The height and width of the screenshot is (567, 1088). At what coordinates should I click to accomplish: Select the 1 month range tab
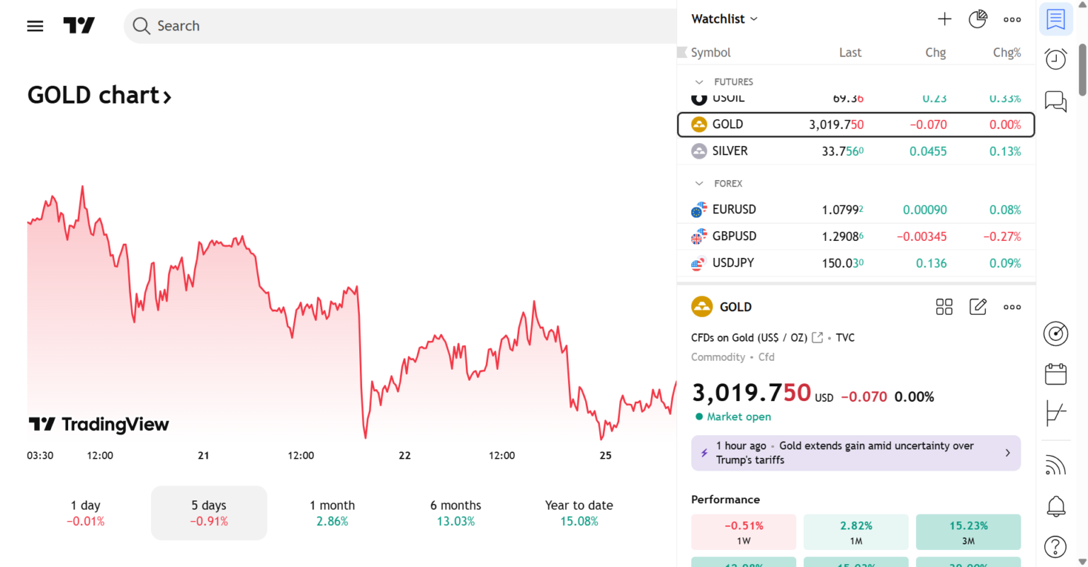332,513
